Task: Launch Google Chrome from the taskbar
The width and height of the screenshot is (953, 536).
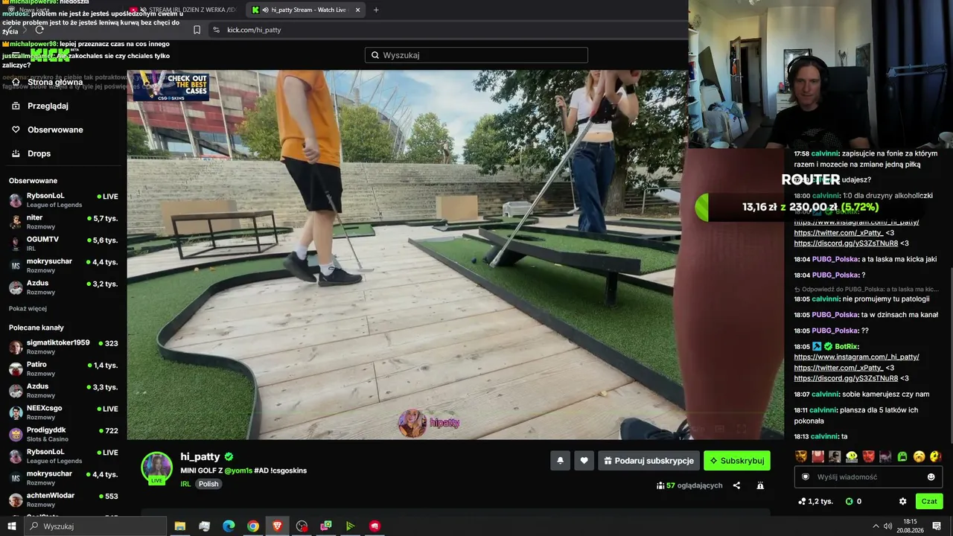Action: 253,526
